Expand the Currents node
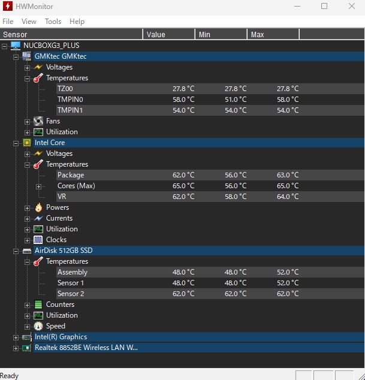 [x=27, y=219]
